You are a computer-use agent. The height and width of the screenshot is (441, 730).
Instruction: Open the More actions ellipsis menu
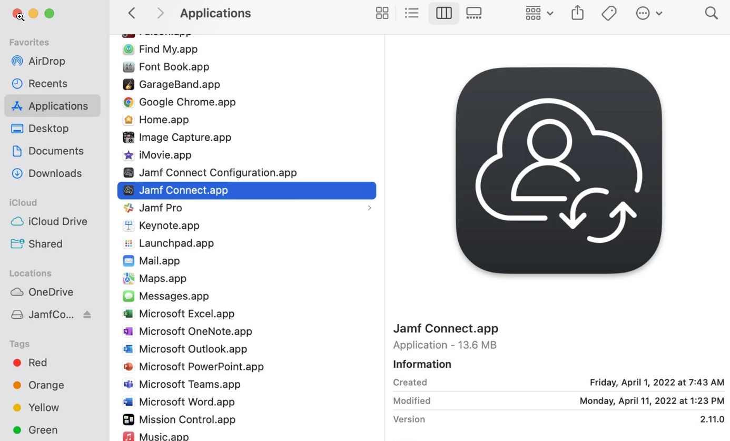[x=648, y=13]
